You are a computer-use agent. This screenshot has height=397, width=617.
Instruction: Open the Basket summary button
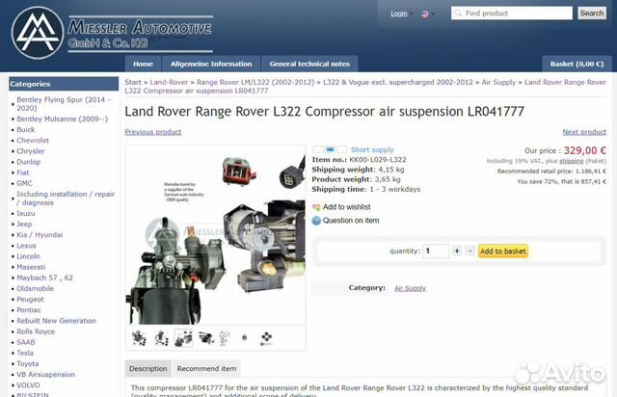point(577,64)
